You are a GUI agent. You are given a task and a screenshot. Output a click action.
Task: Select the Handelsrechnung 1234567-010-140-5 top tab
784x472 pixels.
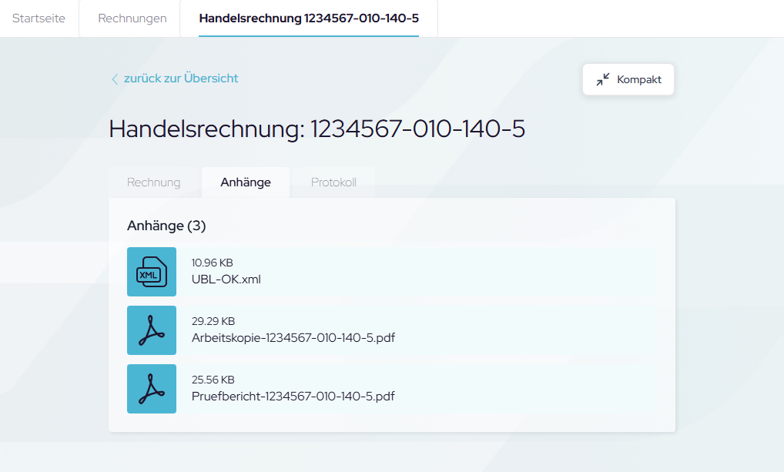[x=309, y=18]
